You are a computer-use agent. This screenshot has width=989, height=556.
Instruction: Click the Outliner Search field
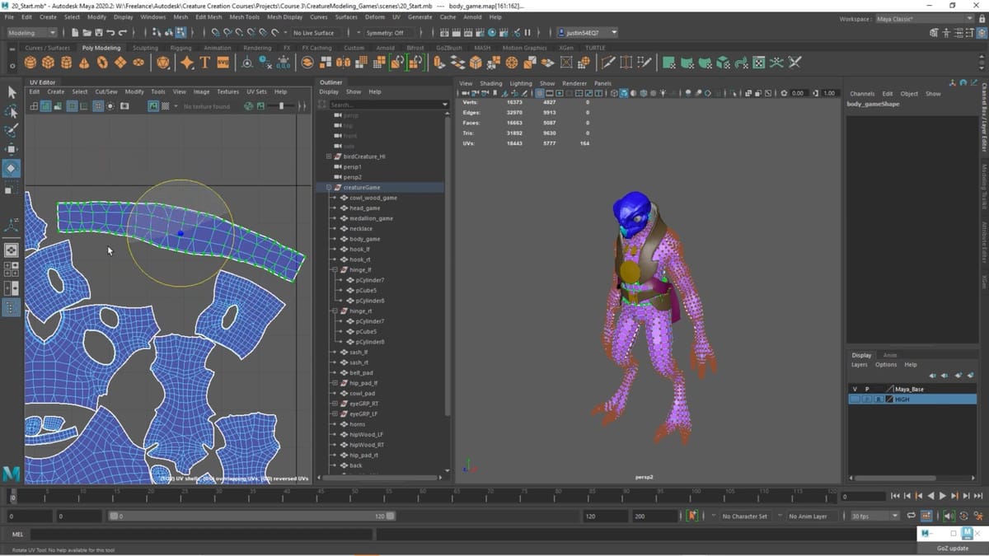click(x=387, y=105)
